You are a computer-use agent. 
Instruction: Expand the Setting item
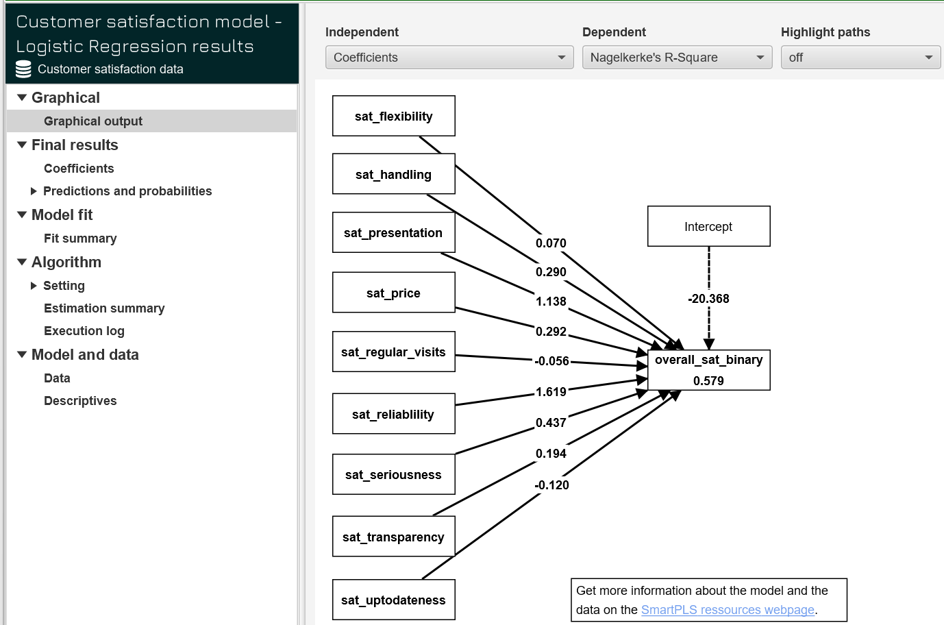pyautogui.click(x=34, y=286)
